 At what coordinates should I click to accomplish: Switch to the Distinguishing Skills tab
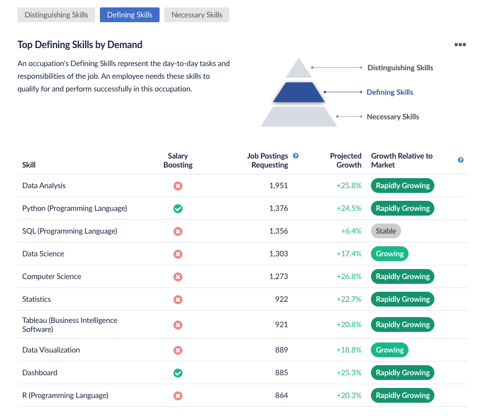tap(57, 15)
